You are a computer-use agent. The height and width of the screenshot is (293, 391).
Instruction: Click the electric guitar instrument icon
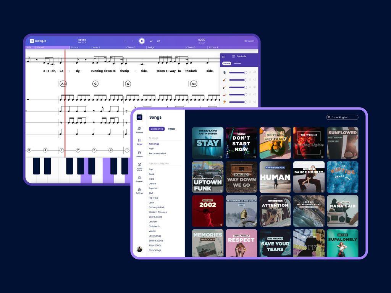[225, 87]
